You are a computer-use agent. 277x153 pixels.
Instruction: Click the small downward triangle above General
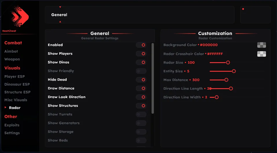[x=60, y=7]
